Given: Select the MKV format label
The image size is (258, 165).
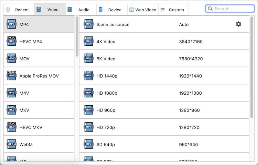Looking at the screenshot, I should point(24,110).
